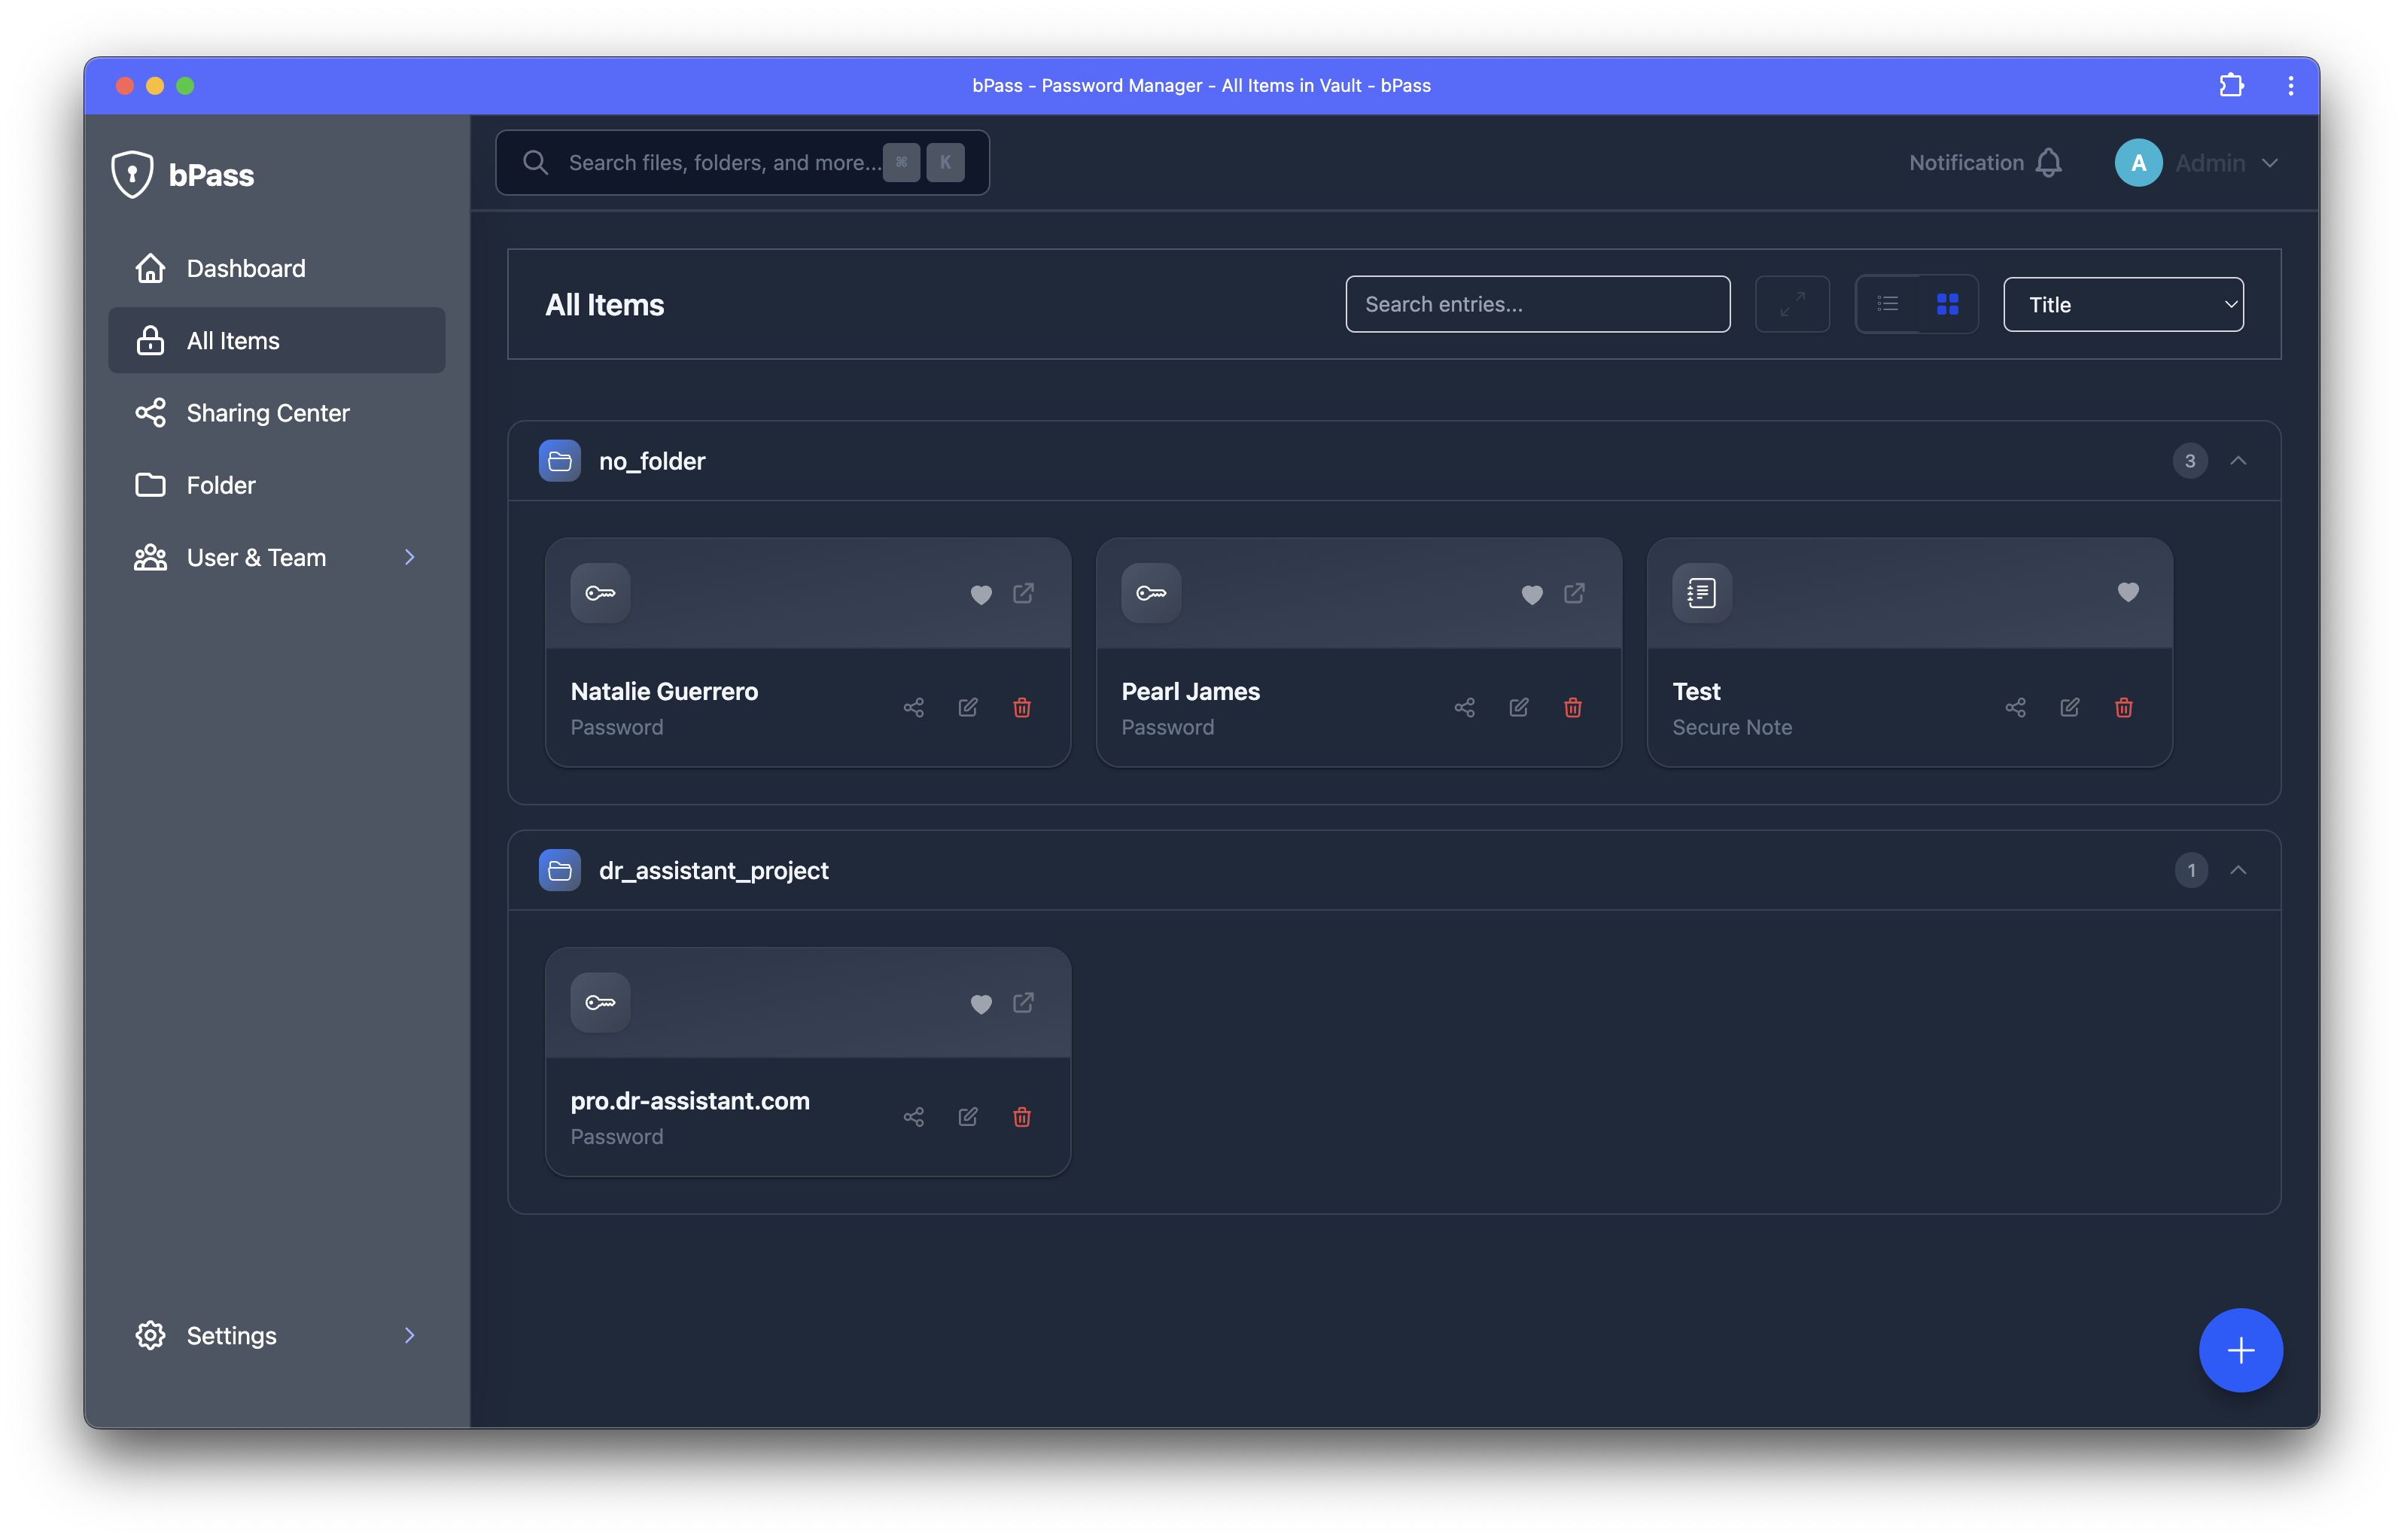Screen dimensions: 2404x1540
Task: Switch to list view layout
Action: (1887, 304)
